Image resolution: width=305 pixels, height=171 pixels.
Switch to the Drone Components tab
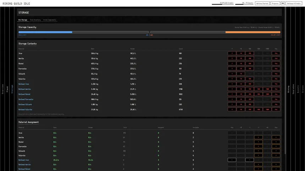pos(50,20)
